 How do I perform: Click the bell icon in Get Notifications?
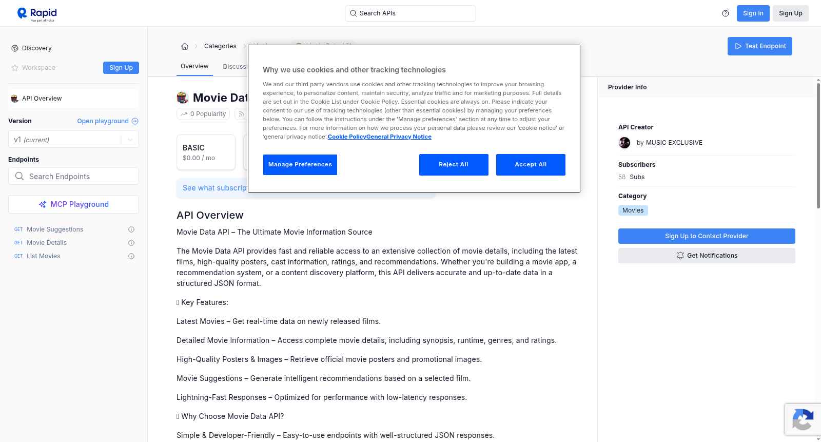point(680,256)
